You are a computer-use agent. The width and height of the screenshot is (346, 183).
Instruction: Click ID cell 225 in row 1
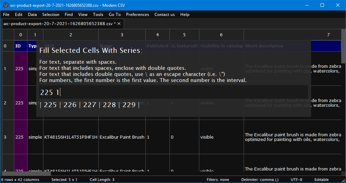[x=21, y=69]
